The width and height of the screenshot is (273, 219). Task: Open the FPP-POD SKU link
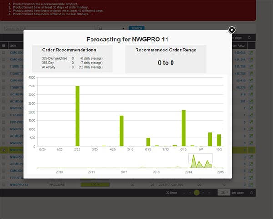(x=16, y=122)
